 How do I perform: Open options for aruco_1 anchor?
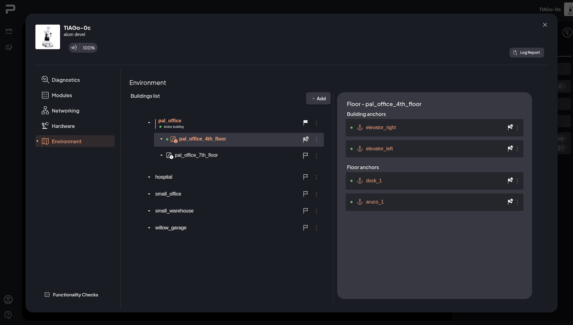point(518,202)
